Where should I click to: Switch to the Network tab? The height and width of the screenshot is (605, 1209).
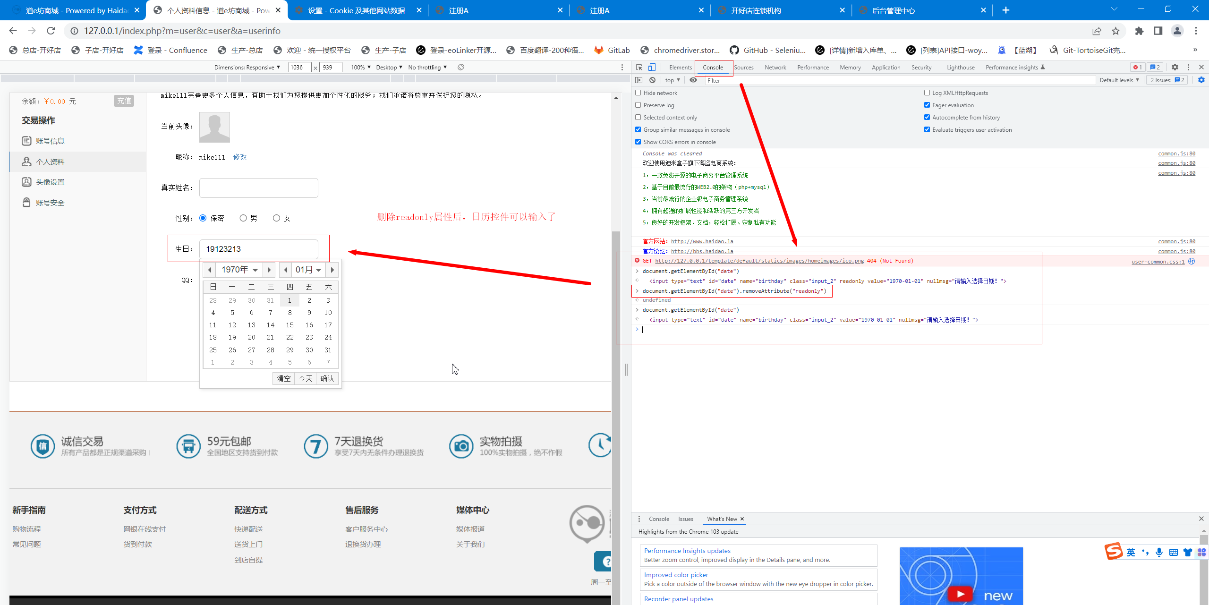[775, 68]
